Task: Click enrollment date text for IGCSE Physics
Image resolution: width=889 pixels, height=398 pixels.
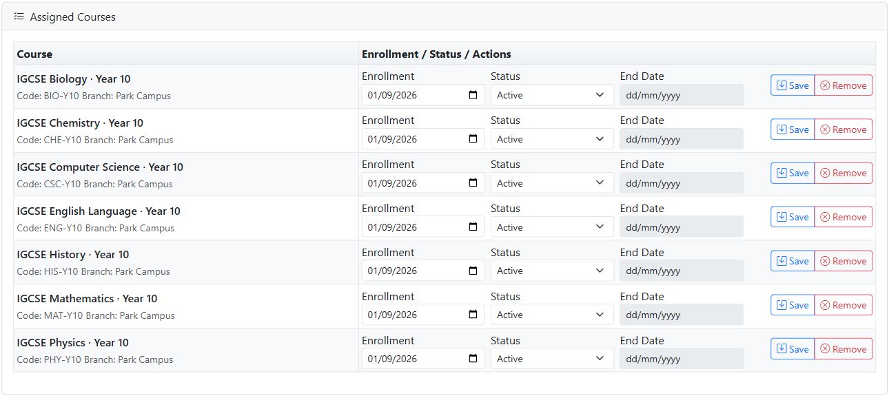Action: point(392,359)
